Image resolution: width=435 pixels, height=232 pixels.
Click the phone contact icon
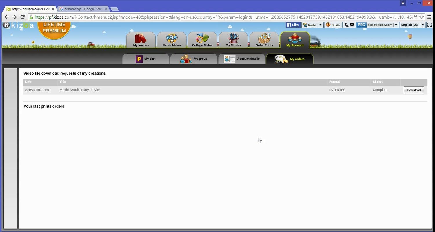tap(346, 25)
